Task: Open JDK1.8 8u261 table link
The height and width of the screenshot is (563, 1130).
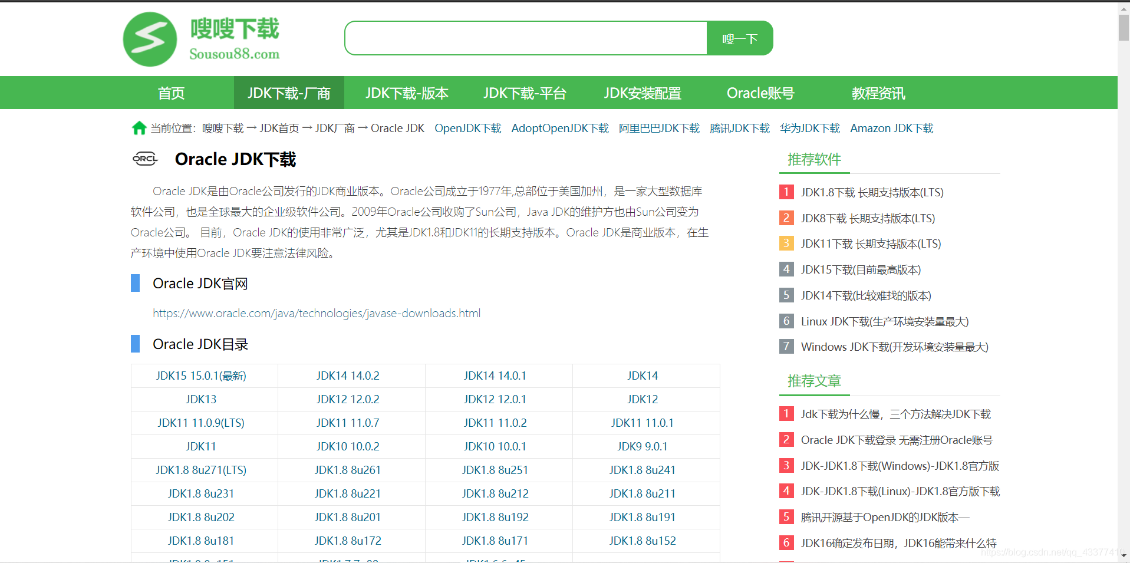Action: (348, 470)
